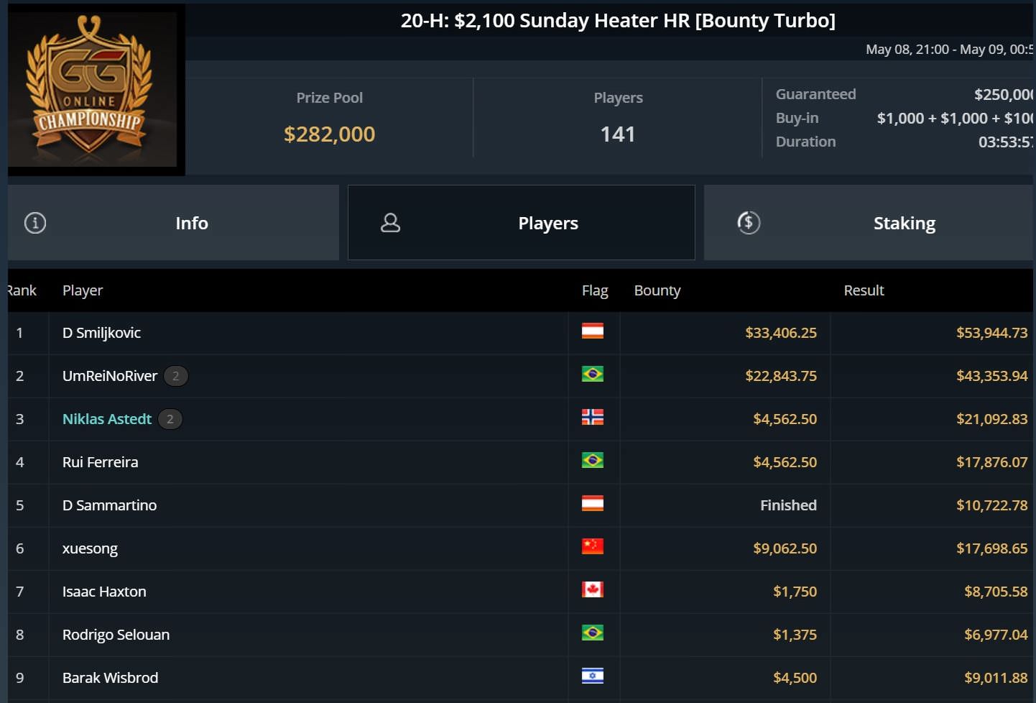Click the entry badge next to UmReiNoRiver

(176, 376)
